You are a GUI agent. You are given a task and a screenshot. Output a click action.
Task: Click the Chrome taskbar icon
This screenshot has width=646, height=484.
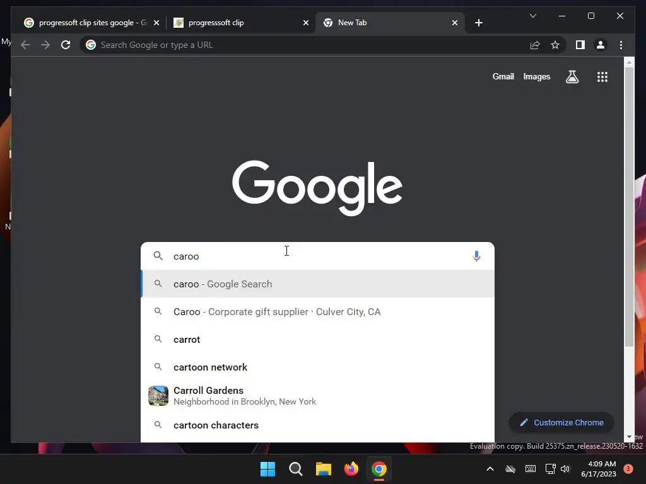tap(379, 469)
